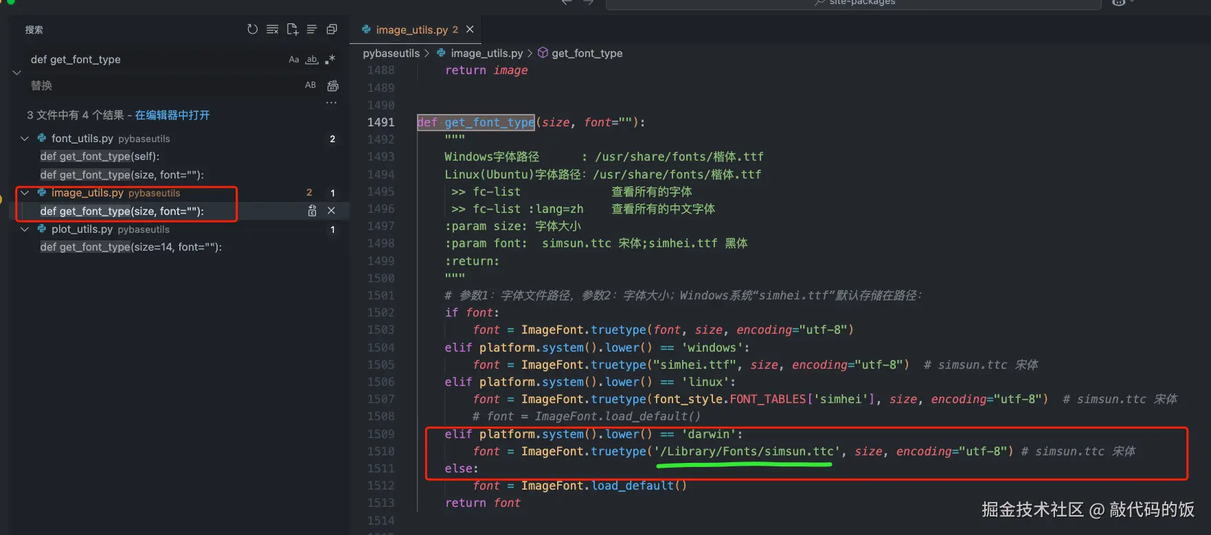The height and width of the screenshot is (535, 1211).
Task: Click the Replace All icon
Action: [x=333, y=86]
